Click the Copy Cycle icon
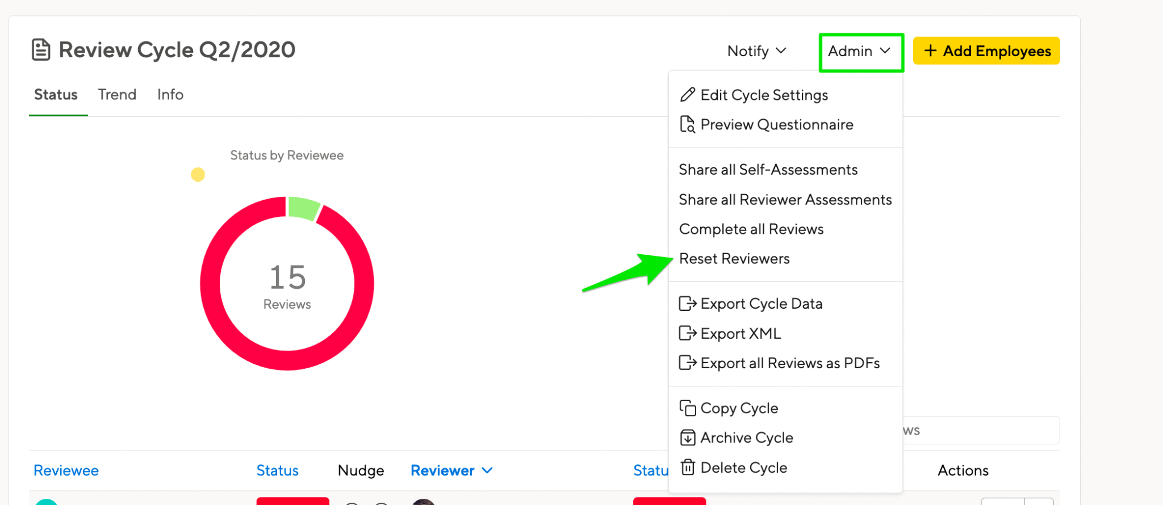The width and height of the screenshot is (1163, 505). tap(688, 407)
